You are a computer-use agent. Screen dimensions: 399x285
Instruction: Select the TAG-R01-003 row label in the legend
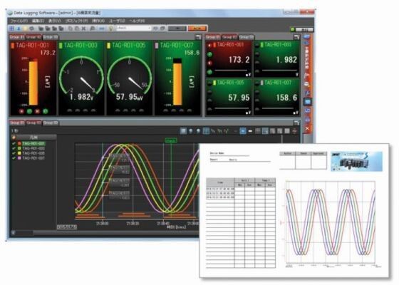pos(33,148)
